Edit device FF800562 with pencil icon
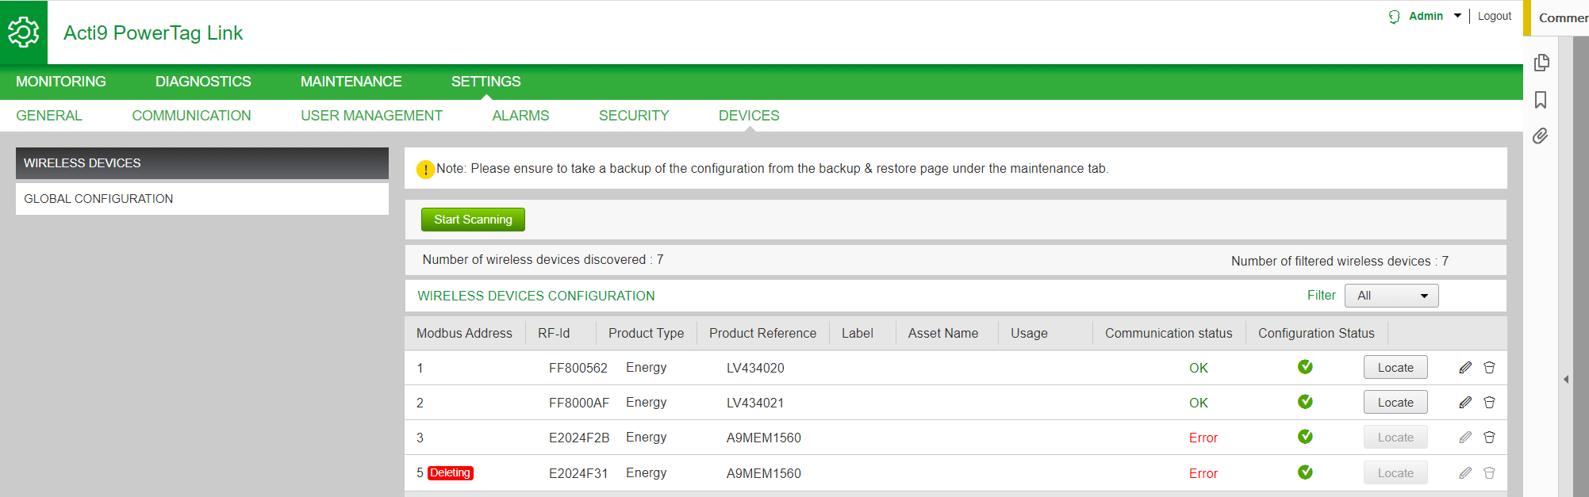Screen dimensions: 1589x497 click(x=1465, y=368)
